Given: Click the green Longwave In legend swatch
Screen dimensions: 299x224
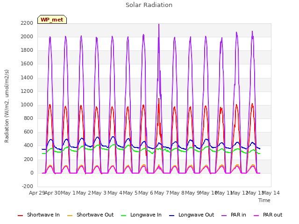Looking at the screenshot, I should coord(124,216).
